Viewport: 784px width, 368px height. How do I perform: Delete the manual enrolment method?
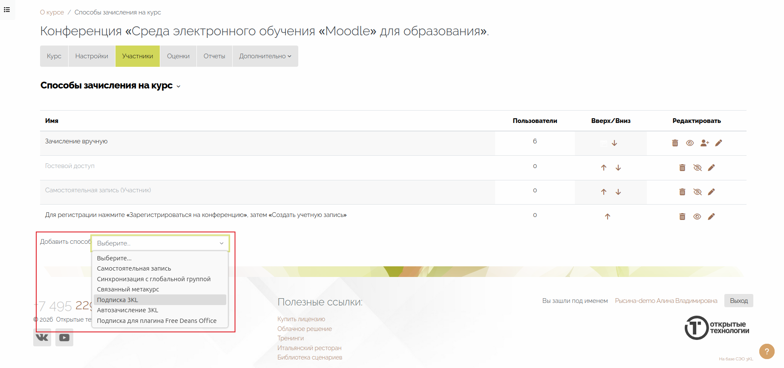pos(675,143)
